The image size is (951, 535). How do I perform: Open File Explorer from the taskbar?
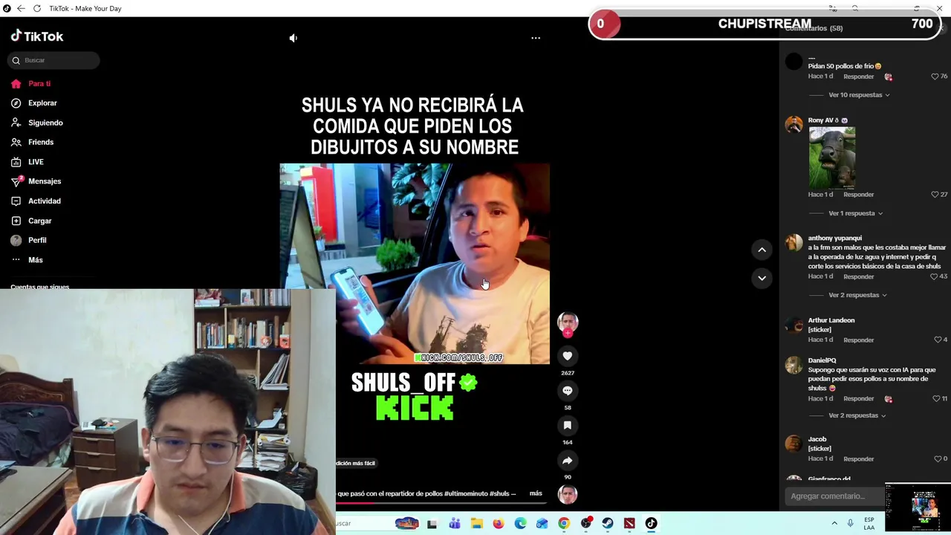pyautogui.click(x=477, y=523)
